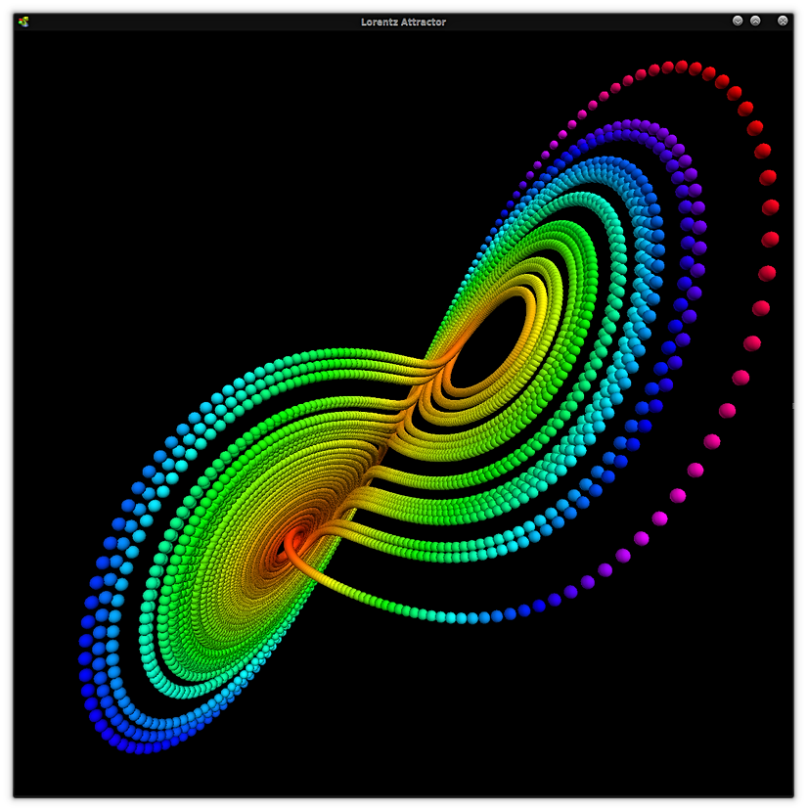
Task: Minimize the Lorentz Attractor window
Action: pyautogui.click(x=738, y=21)
